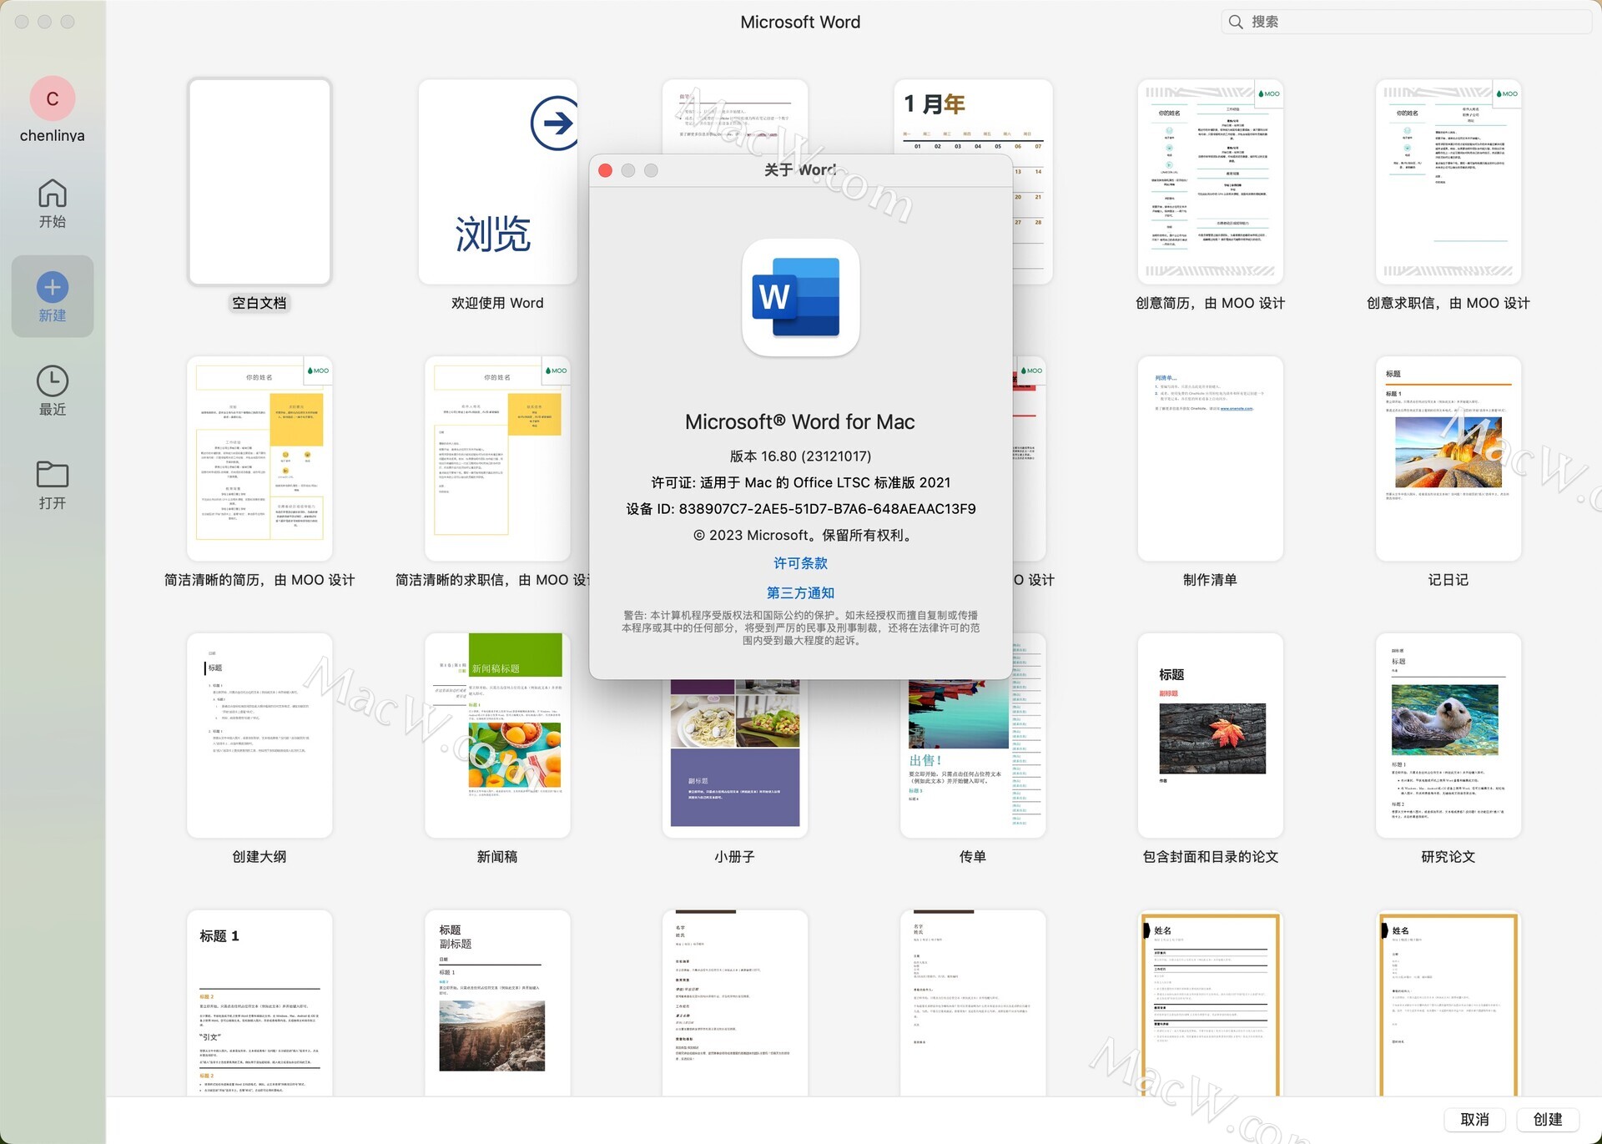Open the 欢迎使用 Word tour template

point(497,182)
